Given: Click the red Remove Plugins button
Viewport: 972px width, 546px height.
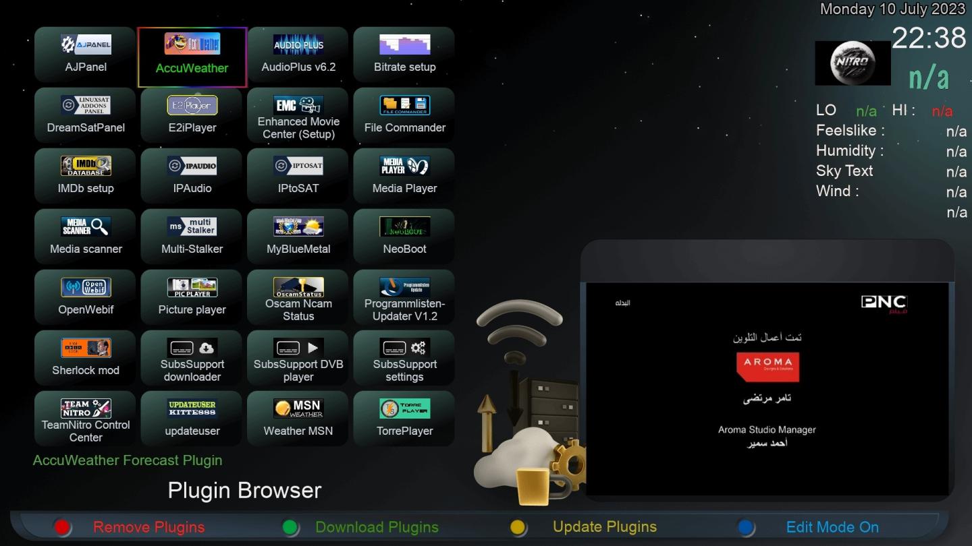Looking at the screenshot, I should [x=148, y=527].
